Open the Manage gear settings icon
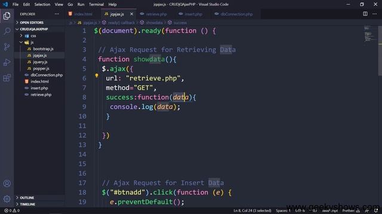Screen dimensions: 382x214 (x=7, y=199)
